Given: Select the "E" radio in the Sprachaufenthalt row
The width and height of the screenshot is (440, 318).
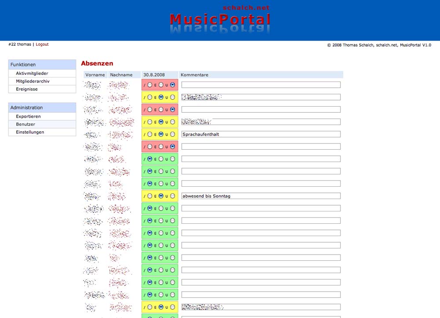Looking at the screenshot, I should click(x=161, y=134).
